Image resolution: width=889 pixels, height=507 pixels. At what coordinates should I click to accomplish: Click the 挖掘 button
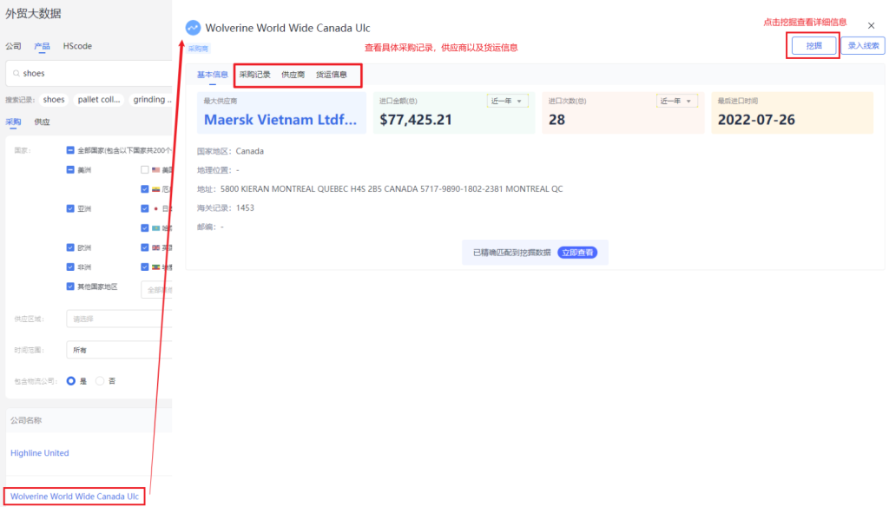click(x=813, y=45)
